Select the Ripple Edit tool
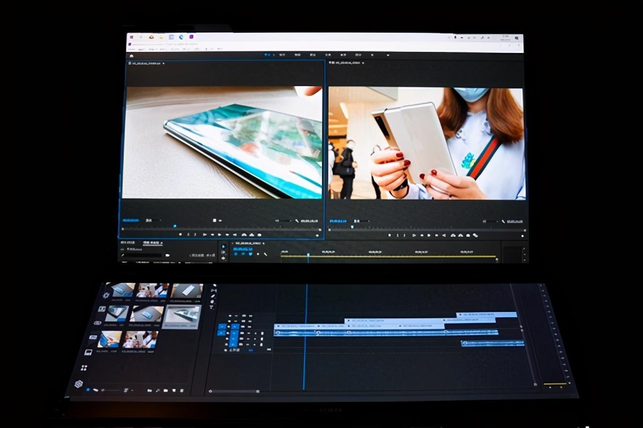643x428 pixels. click(223, 258)
